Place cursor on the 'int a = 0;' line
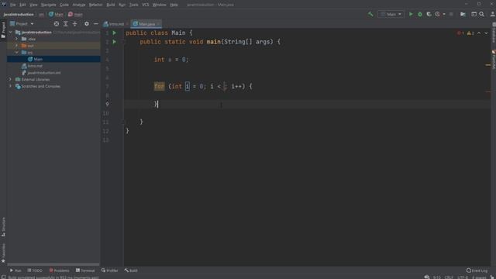 pyautogui.click(x=171, y=60)
